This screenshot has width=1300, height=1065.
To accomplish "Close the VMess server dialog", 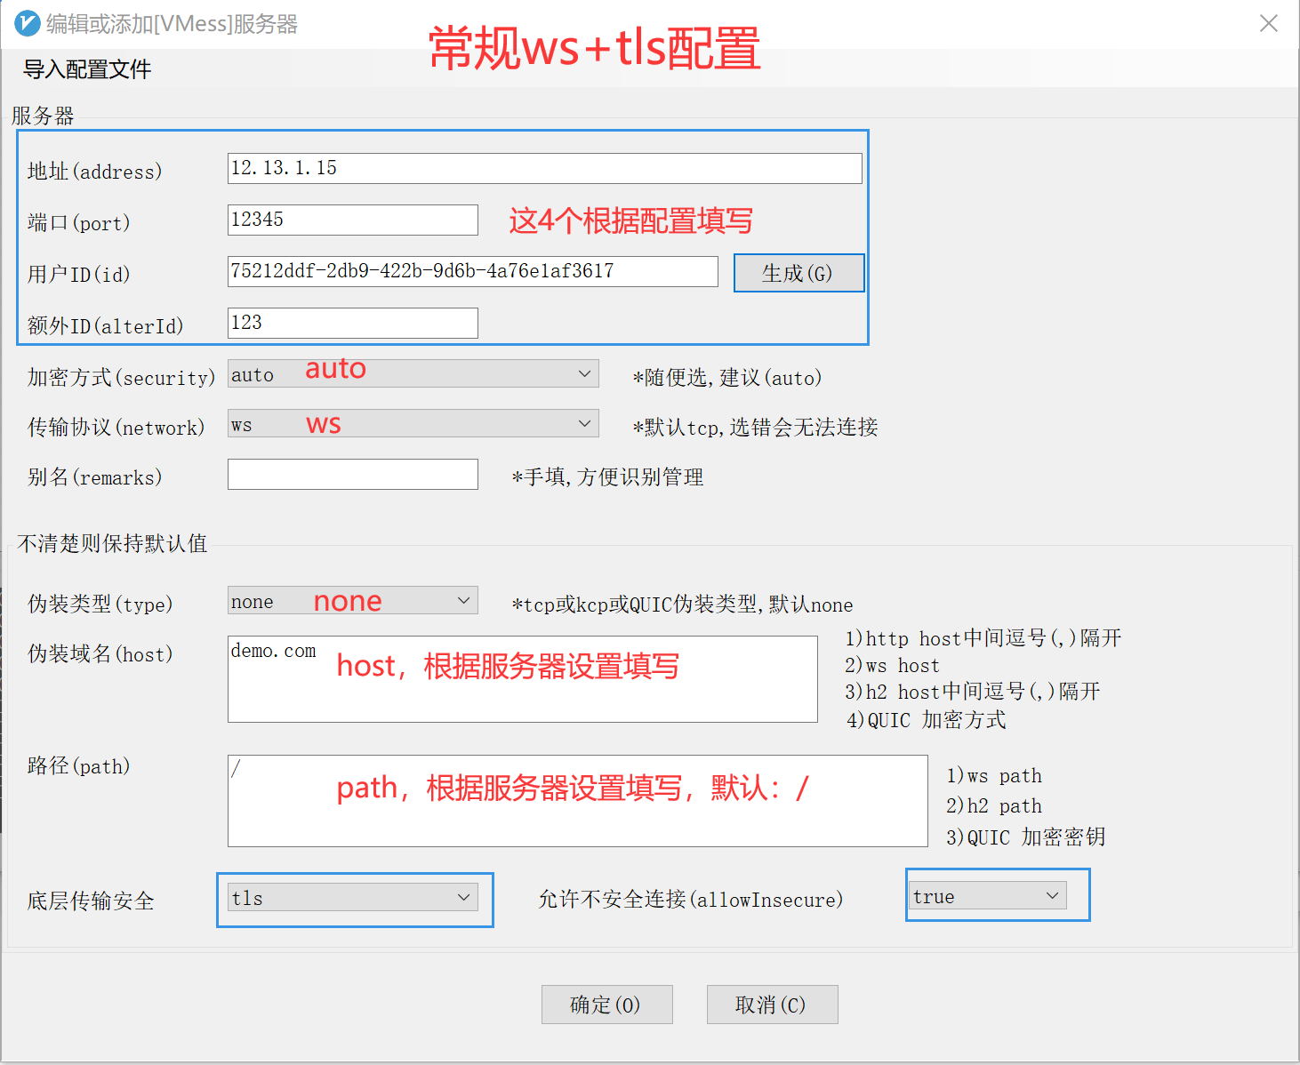I will pos(1269,23).
